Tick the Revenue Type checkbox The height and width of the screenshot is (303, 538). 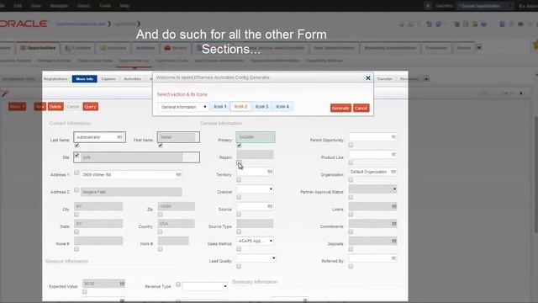(x=178, y=284)
